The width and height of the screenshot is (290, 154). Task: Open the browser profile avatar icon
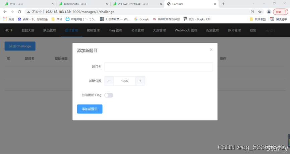coord(269,12)
